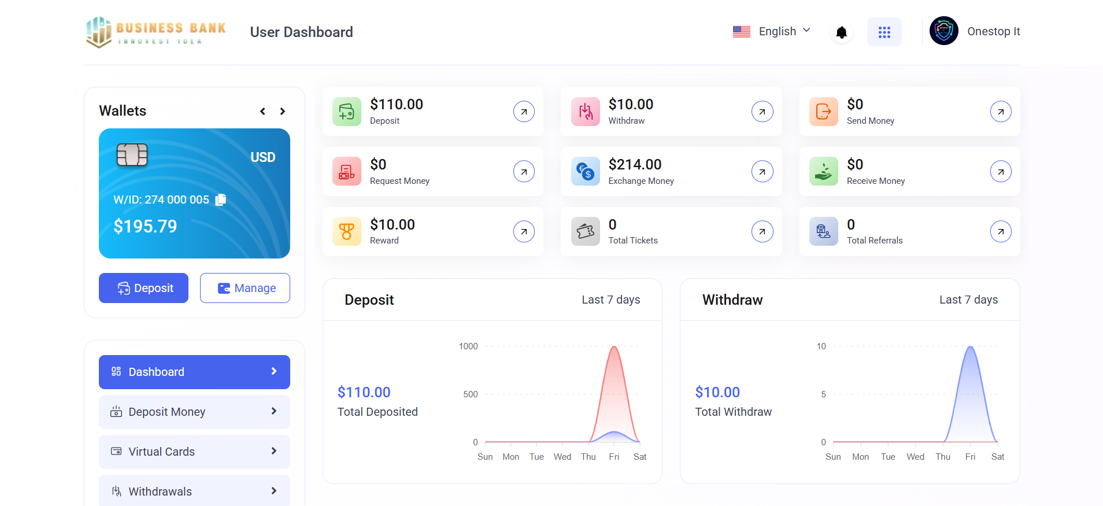Click the pink Withdraw stat icon
1103x506 pixels.
pyautogui.click(x=586, y=112)
